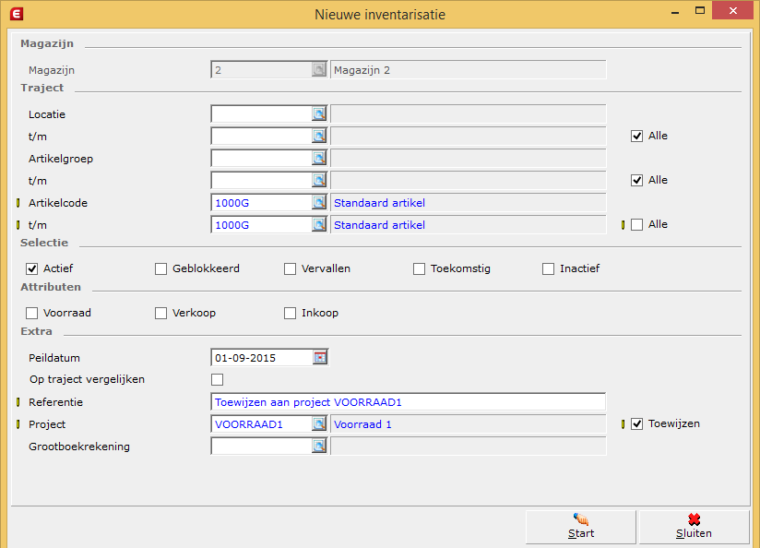Enable the Geblokkeerd checkbox

tap(160, 268)
